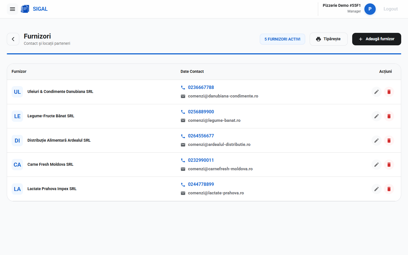The width and height of the screenshot is (408, 255).
Task: Click email comenzi@legume-banat.ro
Action: click(x=214, y=120)
